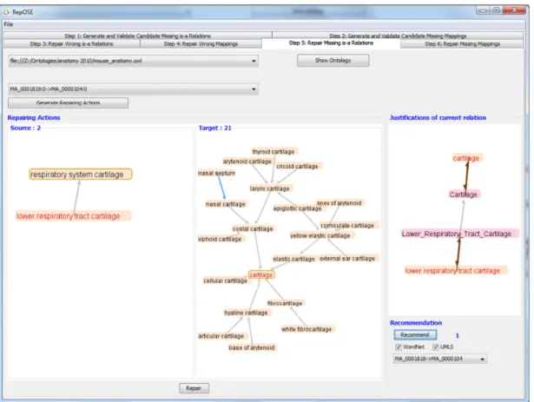The width and height of the screenshot is (534, 402).
Task: Open the mouse_anatomy.owl ontology file dropdown
Action: (133, 61)
